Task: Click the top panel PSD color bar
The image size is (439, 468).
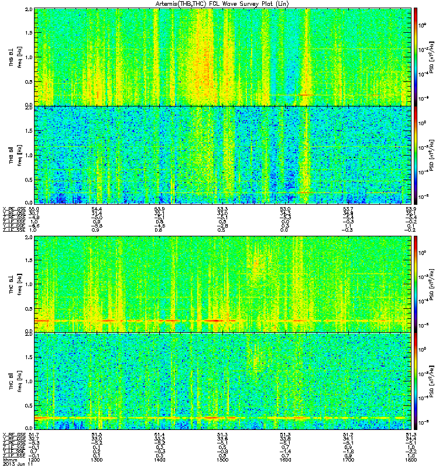Action: (416, 57)
